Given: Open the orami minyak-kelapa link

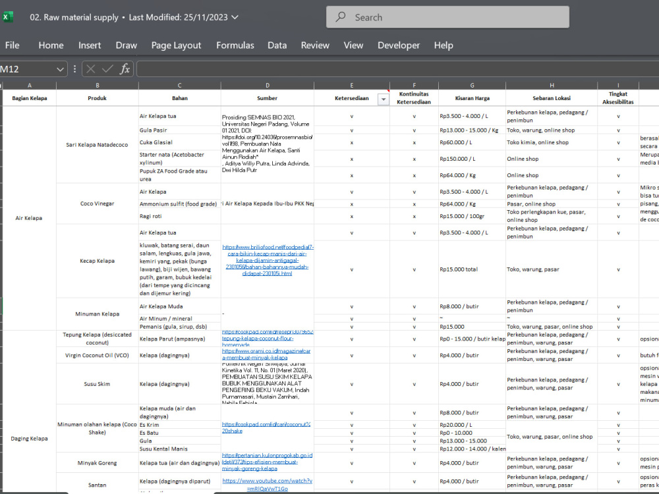Looking at the screenshot, I should pos(266,354).
